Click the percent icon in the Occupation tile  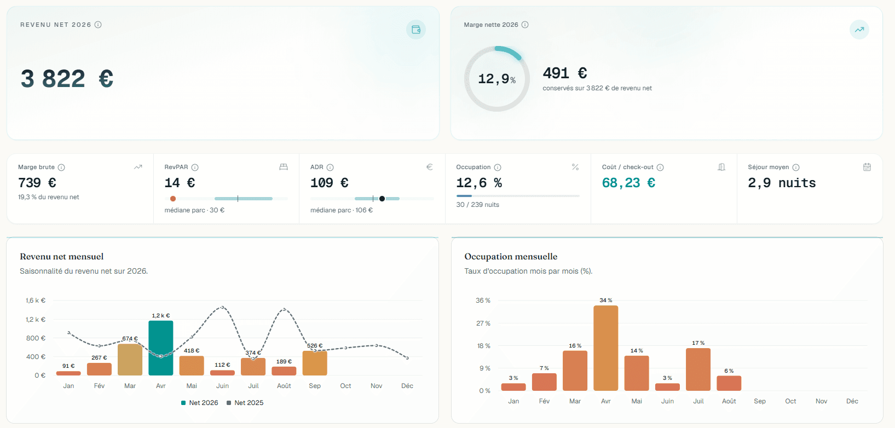coord(575,167)
